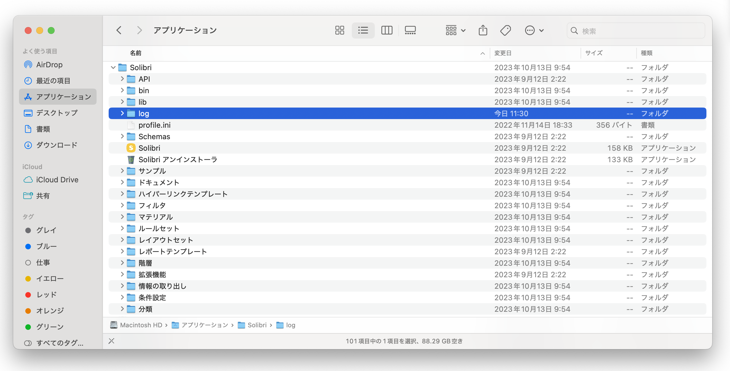Go back with the left arrow

[x=119, y=30]
